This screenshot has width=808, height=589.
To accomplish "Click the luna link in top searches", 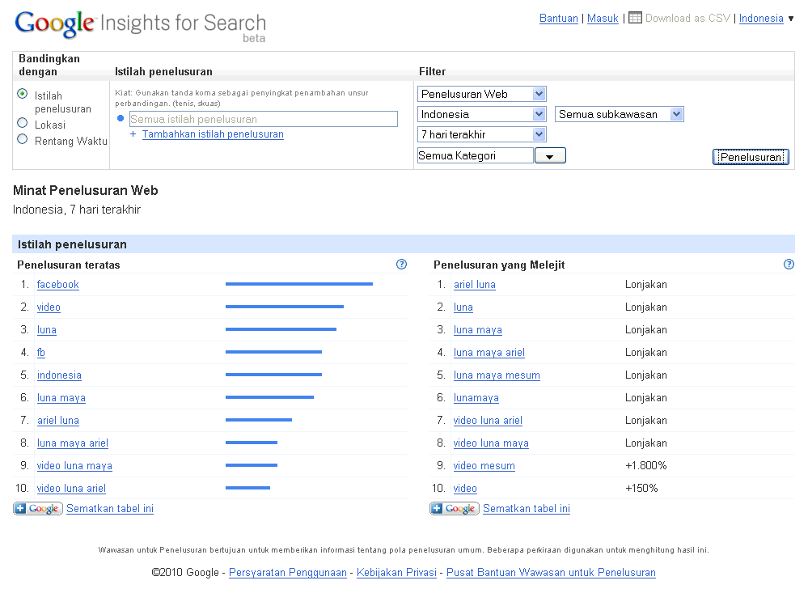I will 46,330.
